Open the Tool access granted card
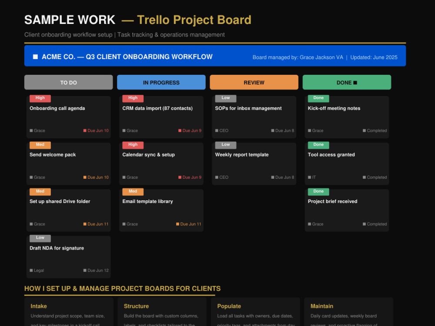Image resolution: width=435 pixels, height=326 pixels. [x=347, y=163]
